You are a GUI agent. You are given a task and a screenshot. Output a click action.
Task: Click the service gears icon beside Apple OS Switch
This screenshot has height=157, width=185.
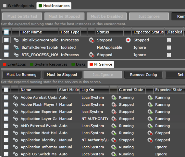click(x=16, y=154)
